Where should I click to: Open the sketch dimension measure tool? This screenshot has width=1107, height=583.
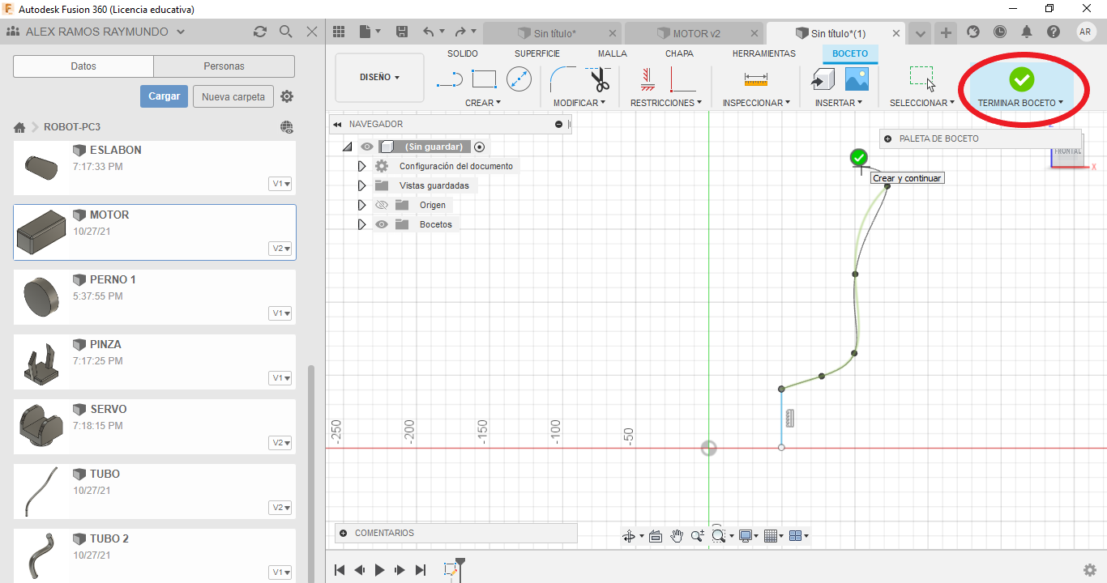click(755, 79)
